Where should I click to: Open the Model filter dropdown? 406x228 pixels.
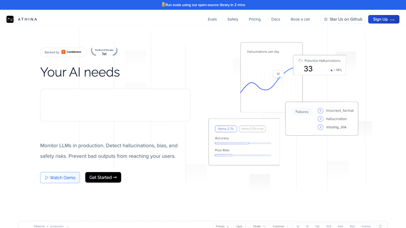click(259, 226)
